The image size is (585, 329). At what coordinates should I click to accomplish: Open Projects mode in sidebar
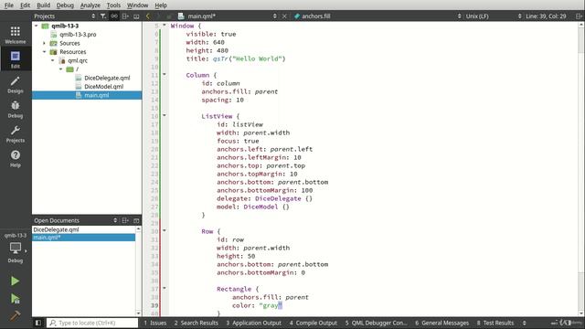16,134
